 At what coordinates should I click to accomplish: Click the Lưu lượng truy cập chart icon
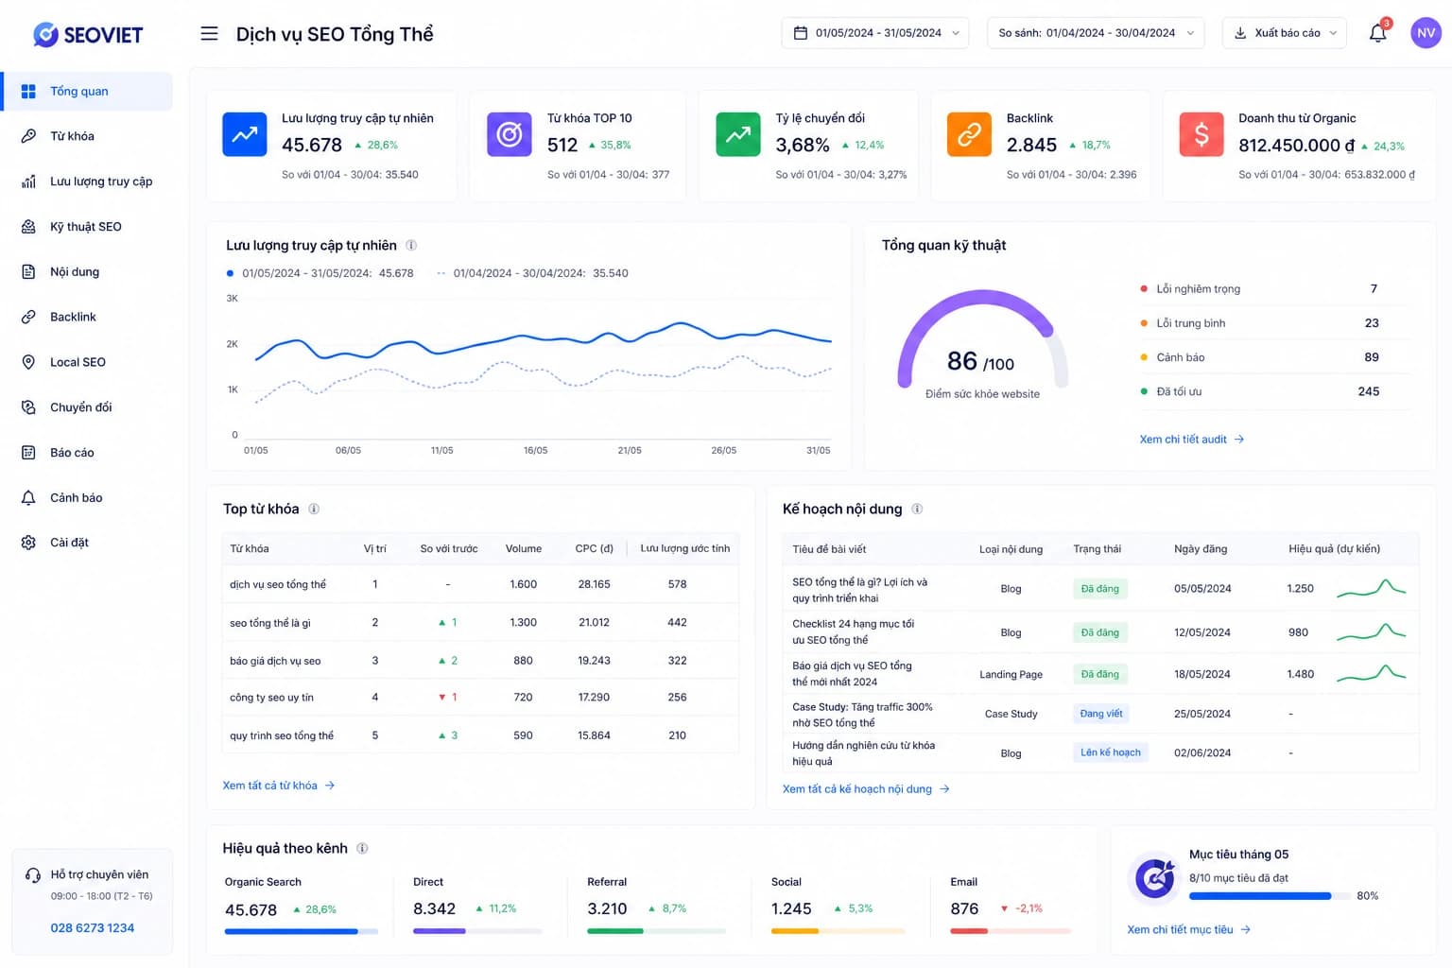[28, 181]
